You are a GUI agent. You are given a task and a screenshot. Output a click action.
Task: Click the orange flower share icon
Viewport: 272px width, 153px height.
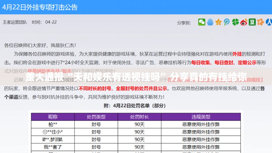click(260, 22)
